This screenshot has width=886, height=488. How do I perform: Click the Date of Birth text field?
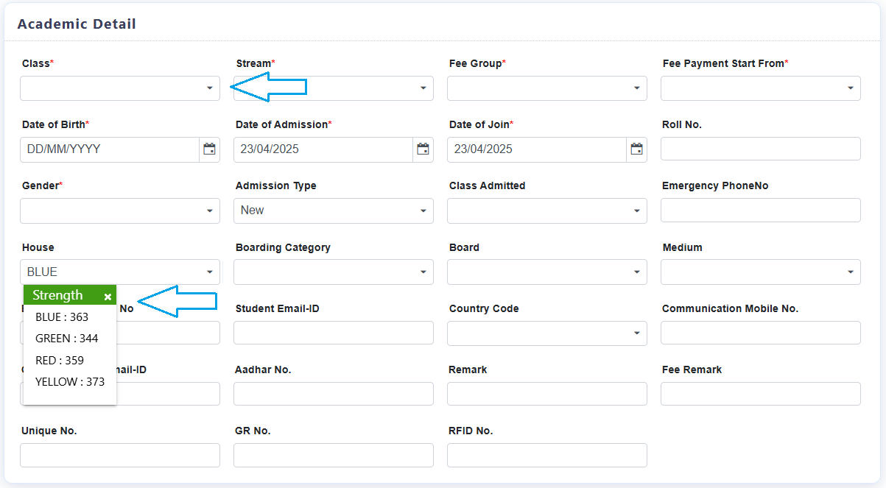point(110,149)
